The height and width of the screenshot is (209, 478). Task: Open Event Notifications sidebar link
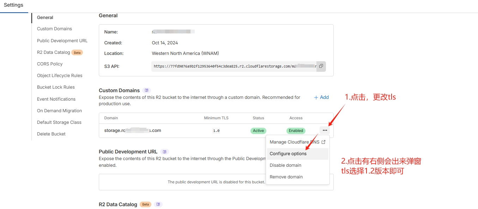click(56, 99)
